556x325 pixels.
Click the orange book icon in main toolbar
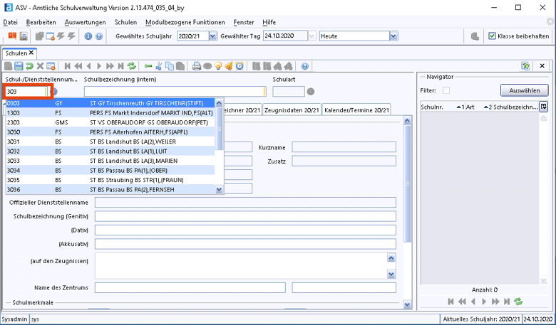[12, 36]
